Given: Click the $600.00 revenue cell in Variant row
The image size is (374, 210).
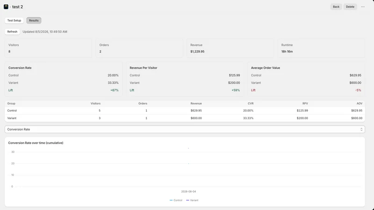Looking at the screenshot, I should [x=196, y=118].
